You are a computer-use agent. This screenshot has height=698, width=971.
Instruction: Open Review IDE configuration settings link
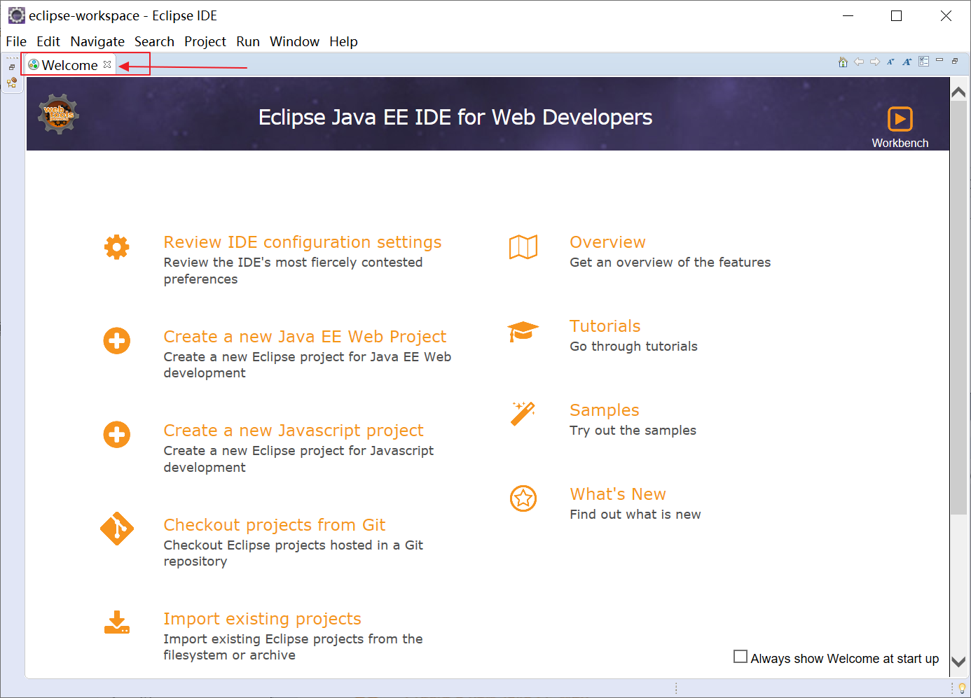(x=302, y=242)
